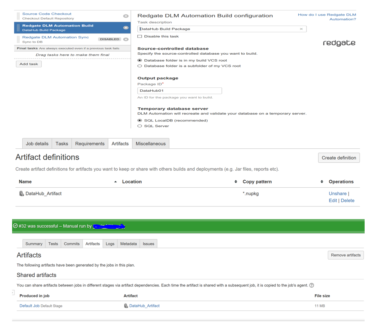Grab the Source Code Checkout drag handle

pyautogui.click(x=18, y=16)
